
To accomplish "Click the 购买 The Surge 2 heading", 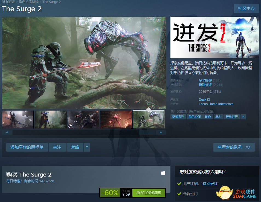I will 29,175.
